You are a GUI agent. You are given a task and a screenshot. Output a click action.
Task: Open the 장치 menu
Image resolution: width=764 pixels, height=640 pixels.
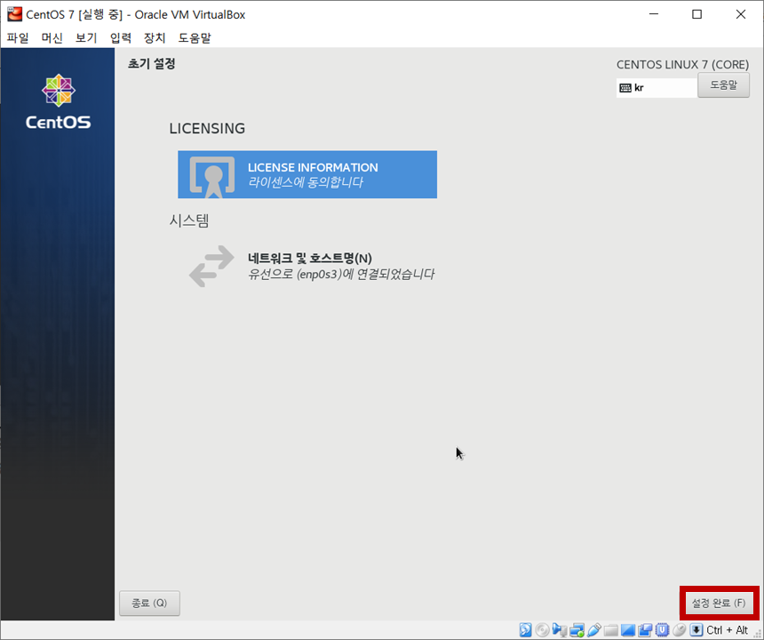coord(155,38)
